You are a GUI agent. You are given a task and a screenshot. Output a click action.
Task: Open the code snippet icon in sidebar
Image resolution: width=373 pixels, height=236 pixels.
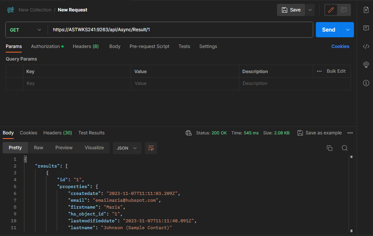click(366, 46)
